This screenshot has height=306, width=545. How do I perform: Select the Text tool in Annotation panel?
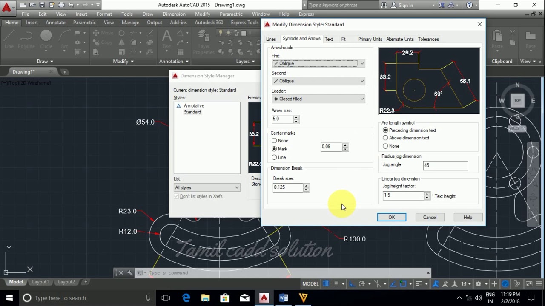point(167,39)
